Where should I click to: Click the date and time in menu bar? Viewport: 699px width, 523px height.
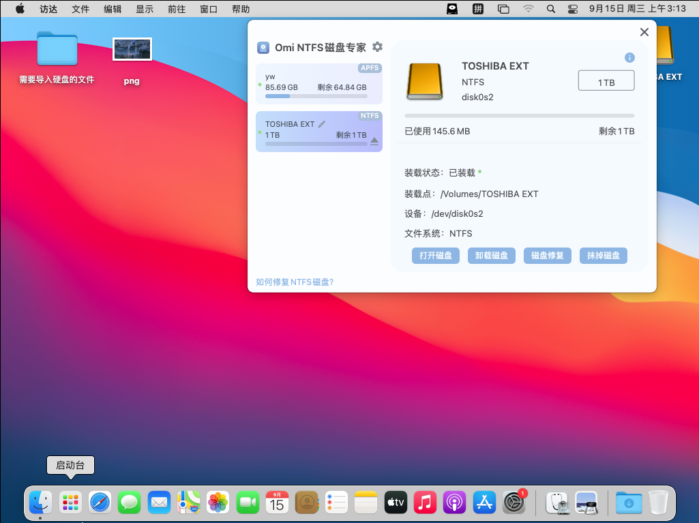pyautogui.click(x=637, y=8)
